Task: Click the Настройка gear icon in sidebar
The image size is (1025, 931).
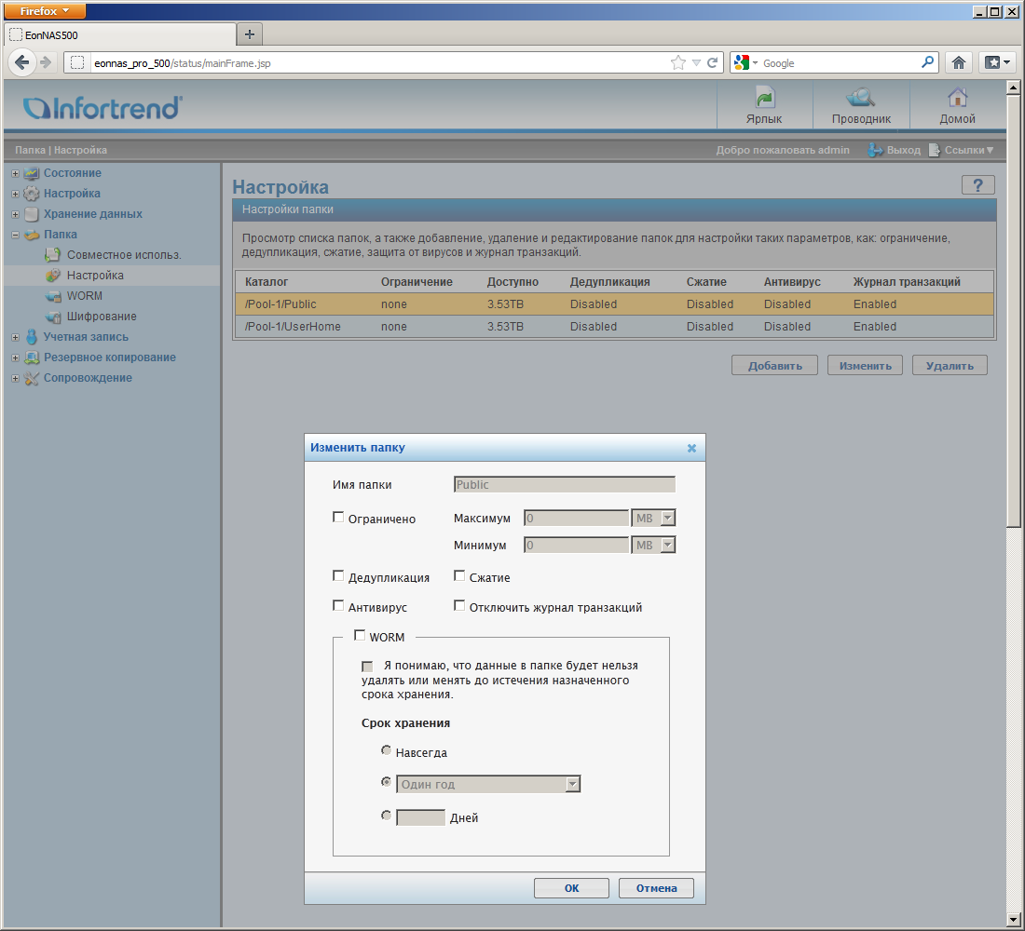Action: tap(32, 194)
